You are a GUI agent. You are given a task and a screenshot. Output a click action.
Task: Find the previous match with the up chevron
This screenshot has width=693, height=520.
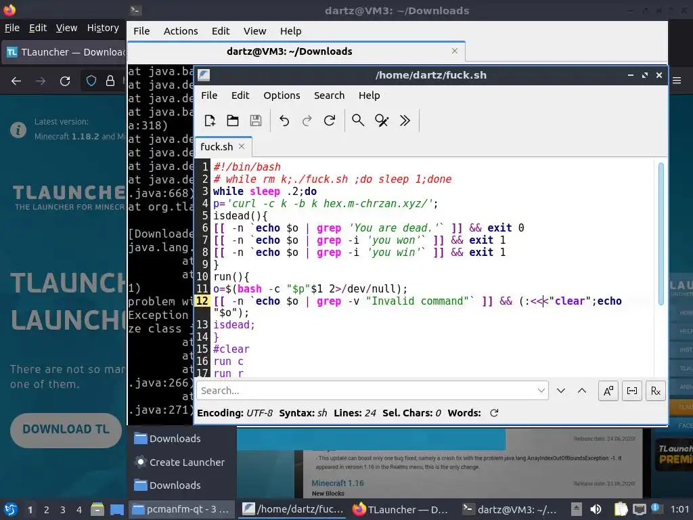click(582, 391)
